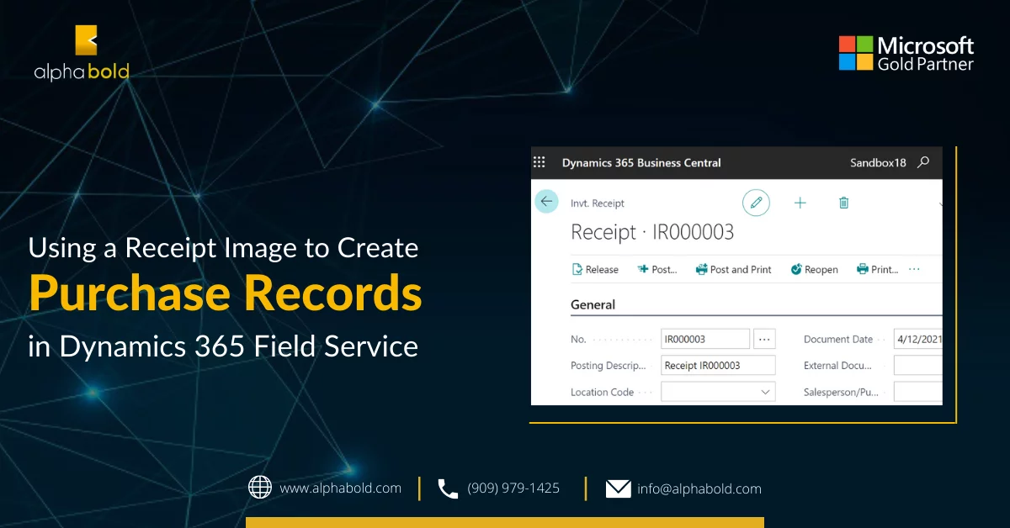1010x528 pixels.
Task: Click the Location Code field label
Action: tap(602, 392)
